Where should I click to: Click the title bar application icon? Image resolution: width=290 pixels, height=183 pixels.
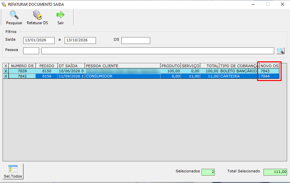point(4,4)
